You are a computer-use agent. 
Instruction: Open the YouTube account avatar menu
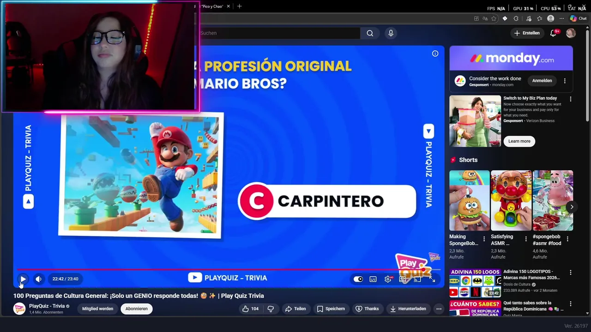(571, 33)
